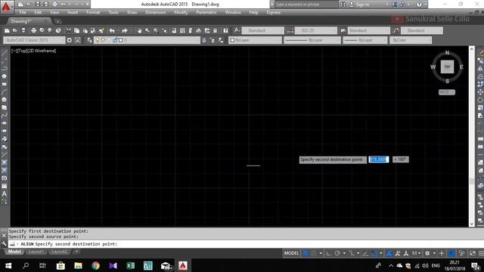Click the Cut (scissors) icon
Screen dimensions: 484x272
point(68,30)
